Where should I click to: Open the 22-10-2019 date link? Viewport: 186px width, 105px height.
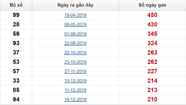point(75,53)
